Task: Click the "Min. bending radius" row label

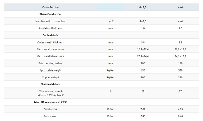Action: click(50, 63)
